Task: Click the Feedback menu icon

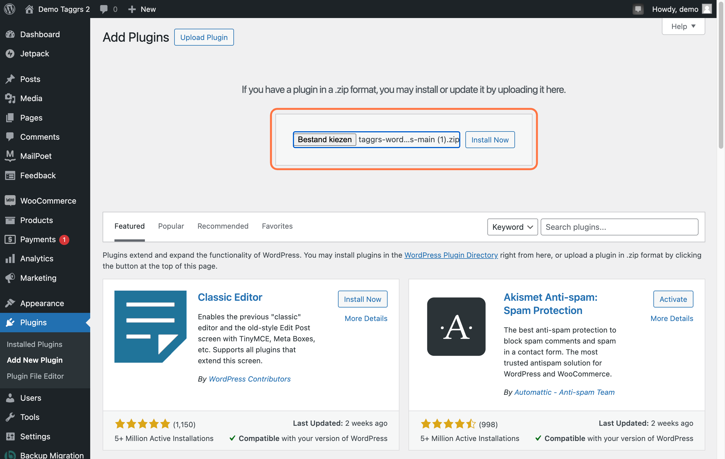Action: 10,175
